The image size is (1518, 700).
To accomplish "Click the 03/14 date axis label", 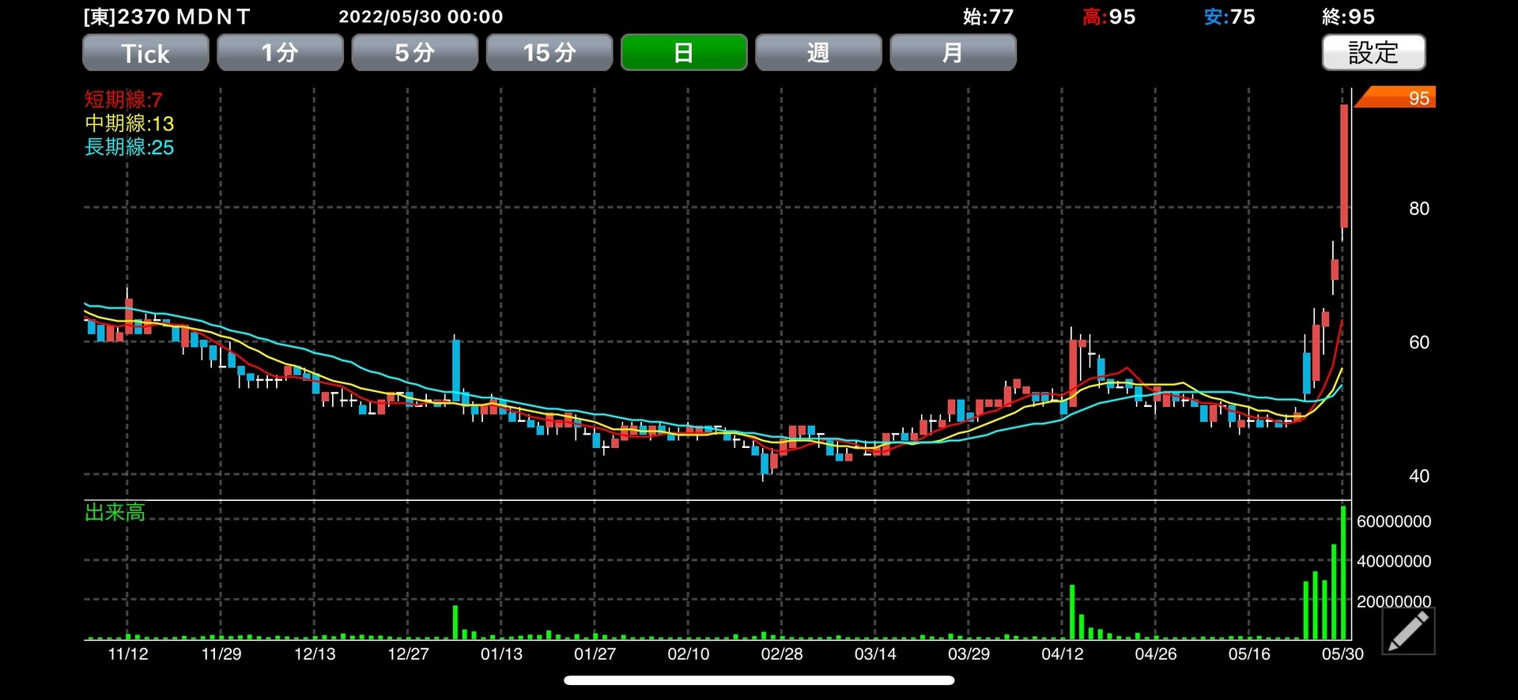I will point(875,654).
